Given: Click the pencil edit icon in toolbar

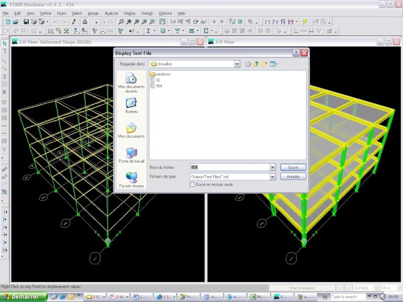Looking at the screenshot, I should 74,22.
